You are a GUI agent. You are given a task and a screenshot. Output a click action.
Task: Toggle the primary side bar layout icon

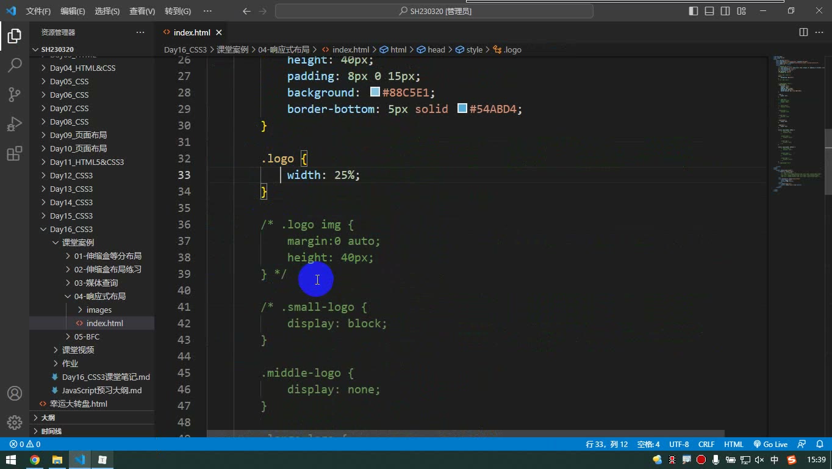pos(694,11)
